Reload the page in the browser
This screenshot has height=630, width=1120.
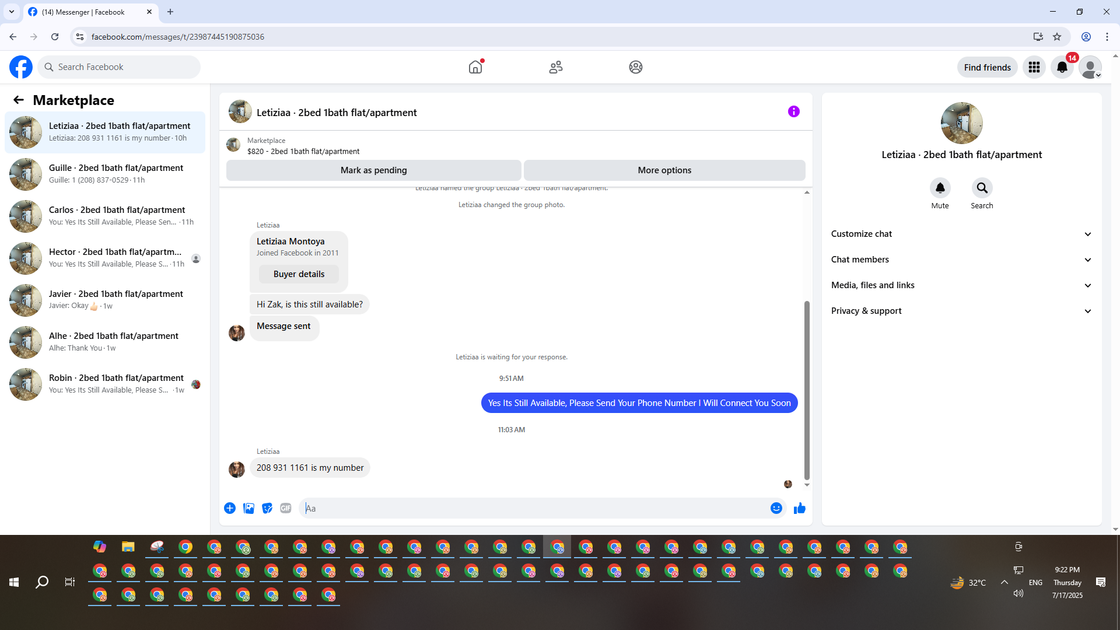55,37
